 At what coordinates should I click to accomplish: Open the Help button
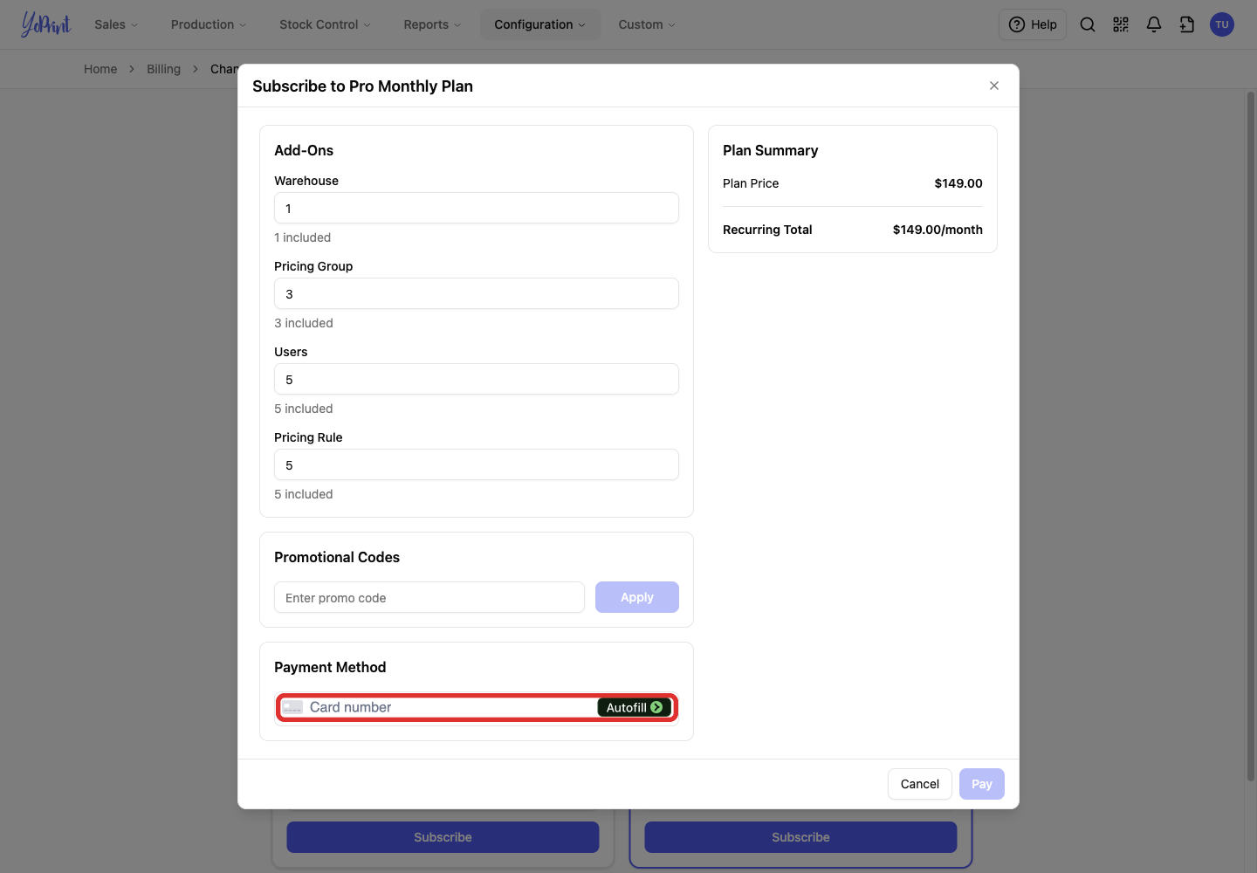(x=1033, y=24)
